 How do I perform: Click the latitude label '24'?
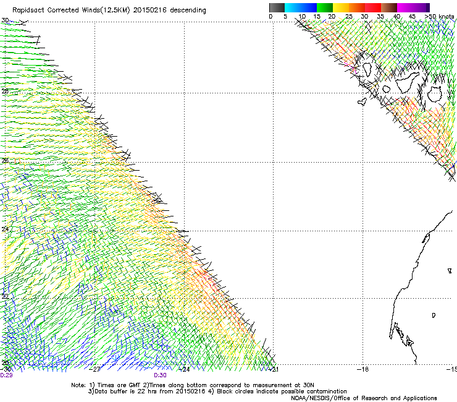click(5, 229)
